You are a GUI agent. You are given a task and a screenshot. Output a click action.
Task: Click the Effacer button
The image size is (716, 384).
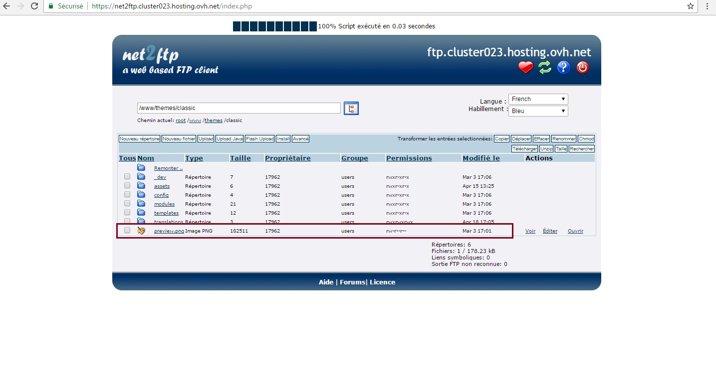pos(541,139)
